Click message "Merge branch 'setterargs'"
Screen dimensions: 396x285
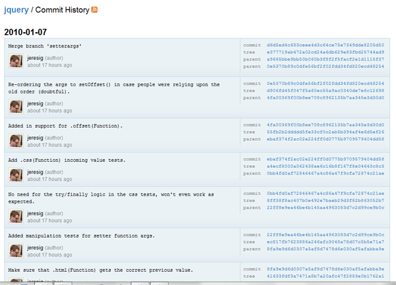(45, 46)
